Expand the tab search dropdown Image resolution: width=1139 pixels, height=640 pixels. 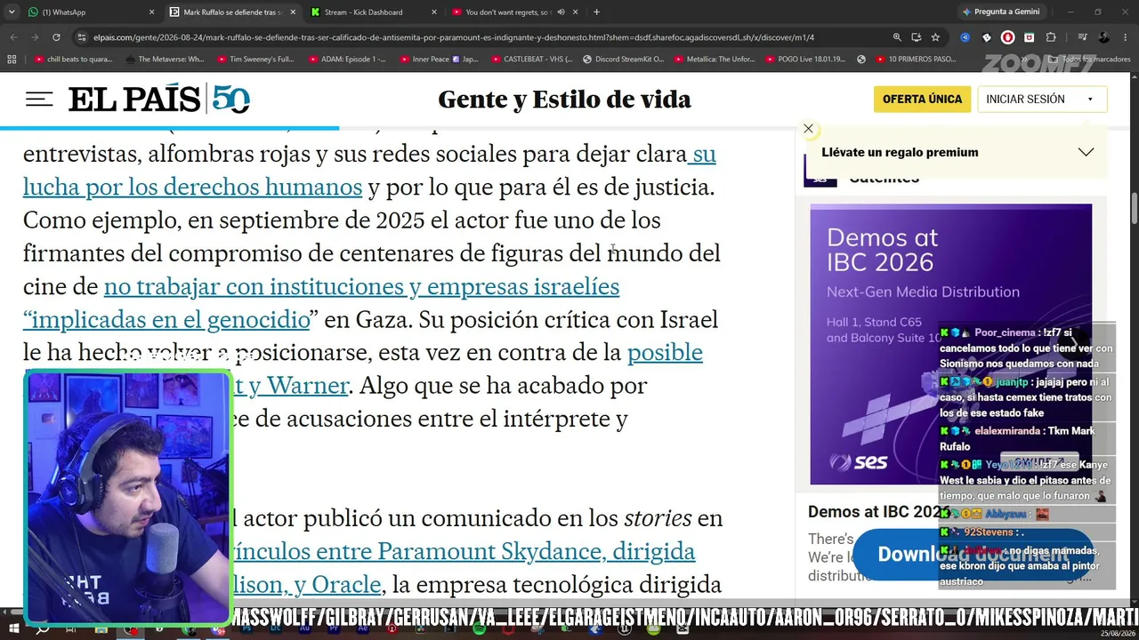tap(12, 12)
